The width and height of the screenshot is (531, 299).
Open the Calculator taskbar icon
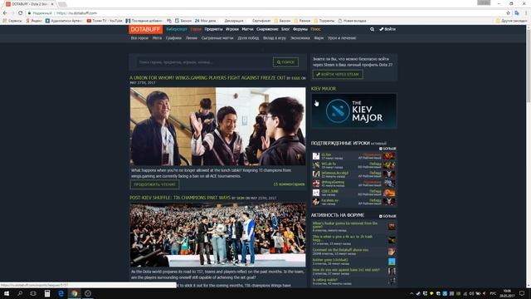coord(47,293)
